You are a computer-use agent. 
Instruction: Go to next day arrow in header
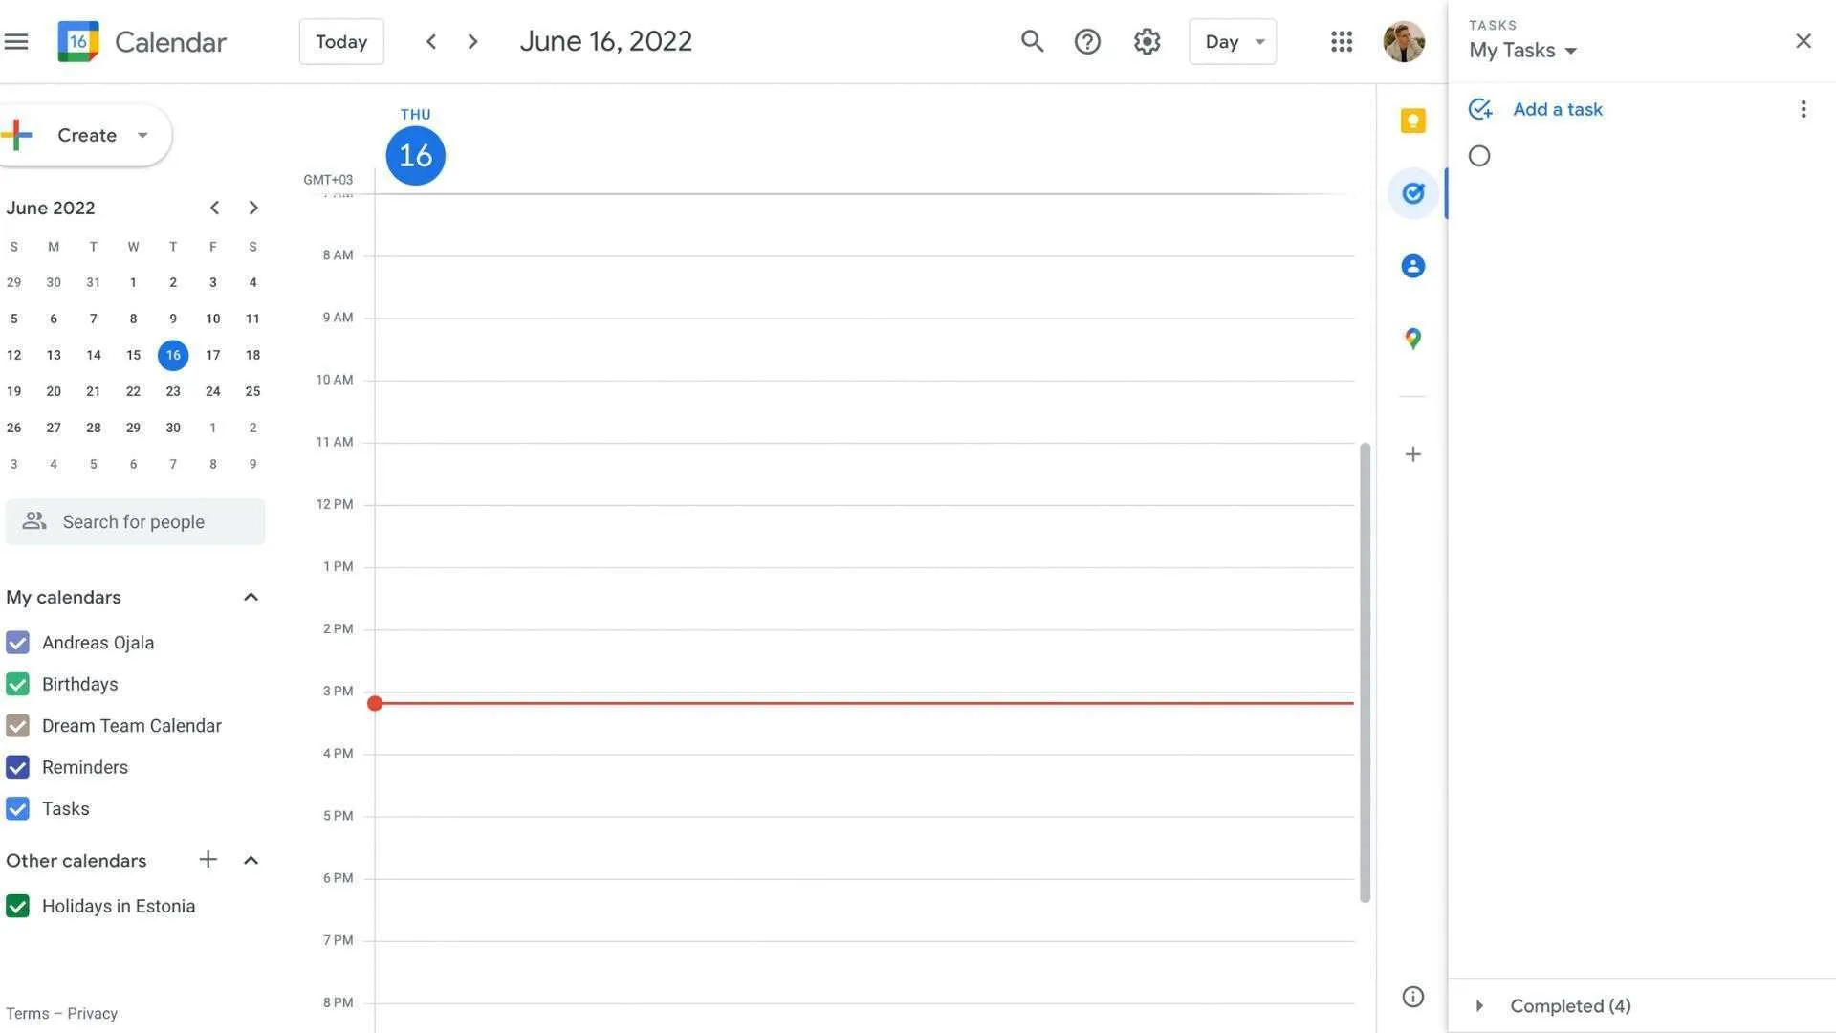point(472,41)
